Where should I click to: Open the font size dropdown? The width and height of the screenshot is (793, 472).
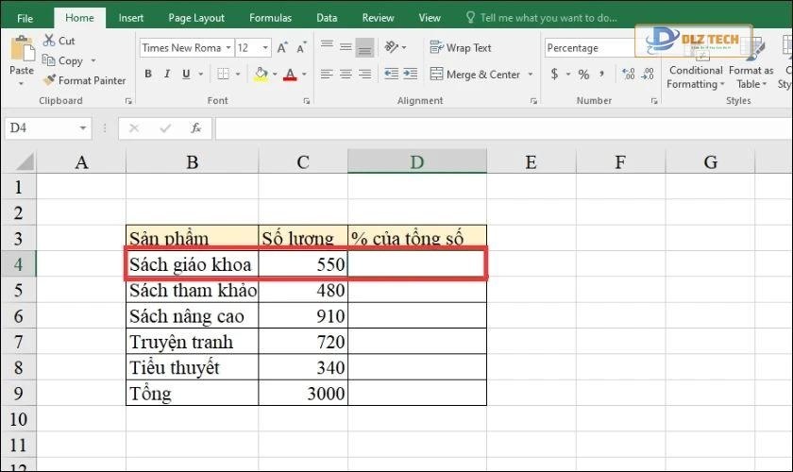point(266,48)
